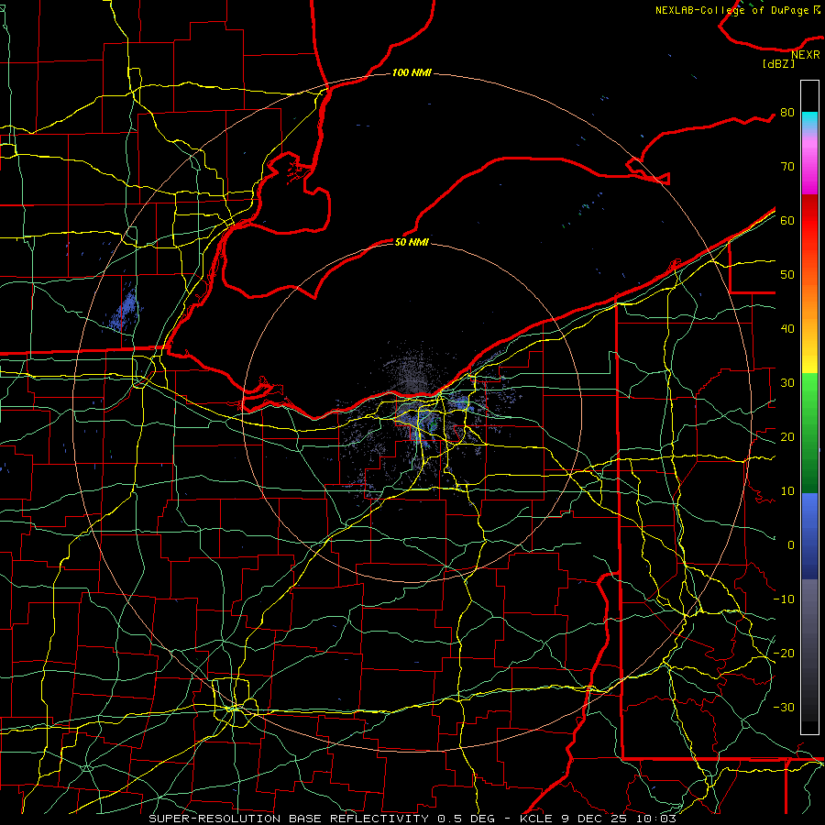Click the magenta segment of the color bar
The width and height of the screenshot is (825, 825).
(809, 169)
